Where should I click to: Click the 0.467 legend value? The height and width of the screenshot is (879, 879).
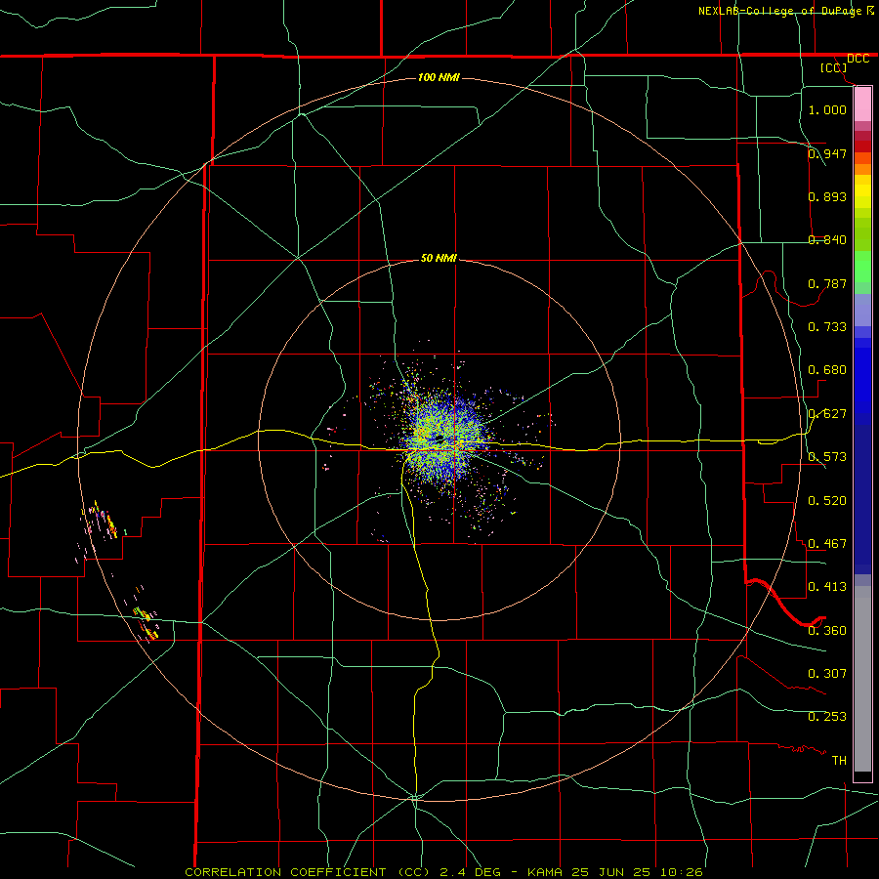tap(827, 544)
